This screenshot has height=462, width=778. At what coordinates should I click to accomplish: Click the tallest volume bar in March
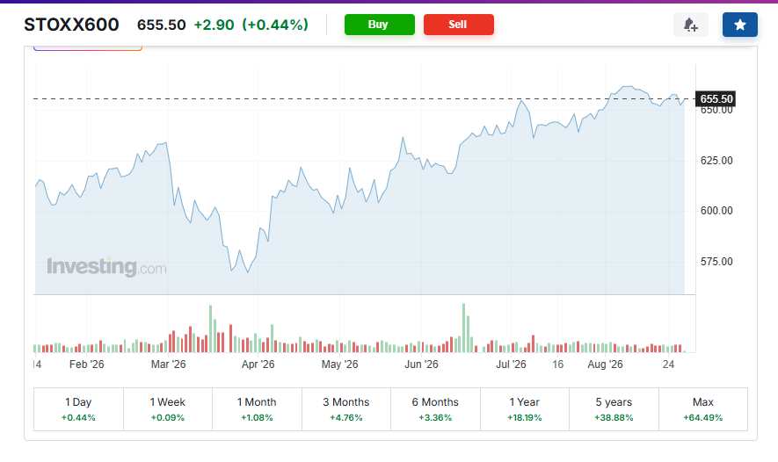click(210, 328)
